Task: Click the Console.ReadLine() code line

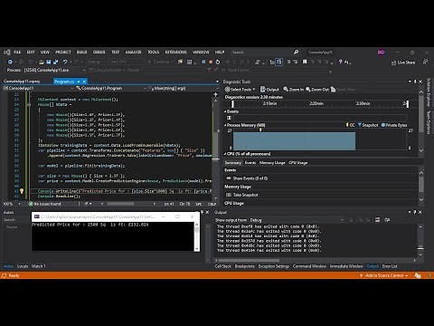Action: tap(59, 197)
